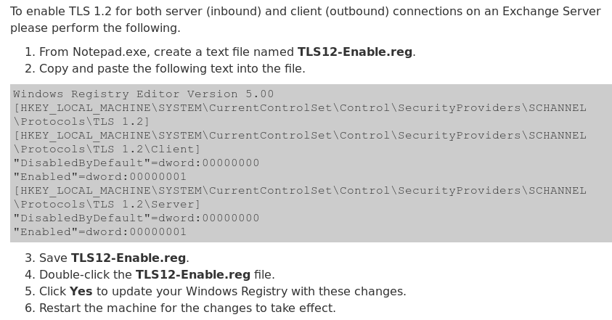Image resolution: width=612 pixels, height=320 pixels.
Task: Click the third HKEY_LOCAL_MACHINE registry path line
Action: pos(300,191)
